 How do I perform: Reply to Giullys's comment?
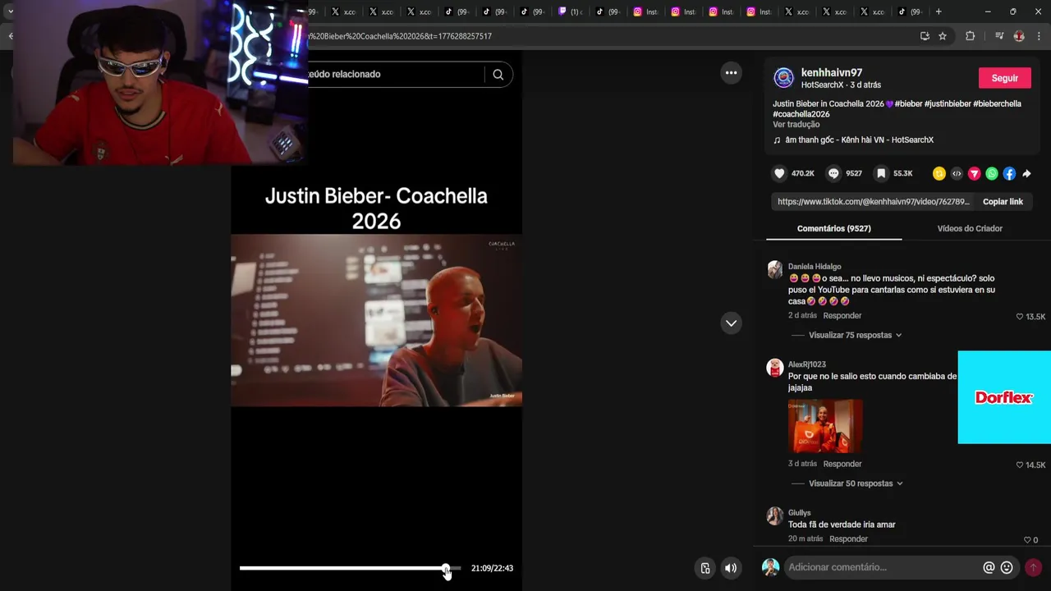coord(848,539)
